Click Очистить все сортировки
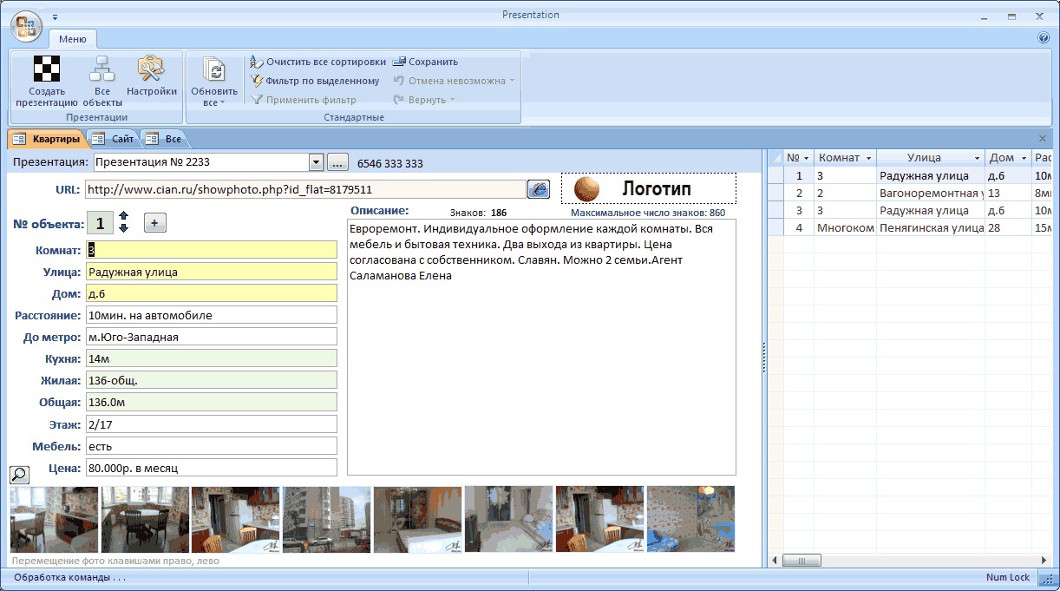The height and width of the screenshot is (591, 1060). pyautogui.click(x=317, y=62)
